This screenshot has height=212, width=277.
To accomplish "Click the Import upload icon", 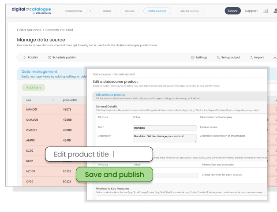I will (x=251, y=57).
